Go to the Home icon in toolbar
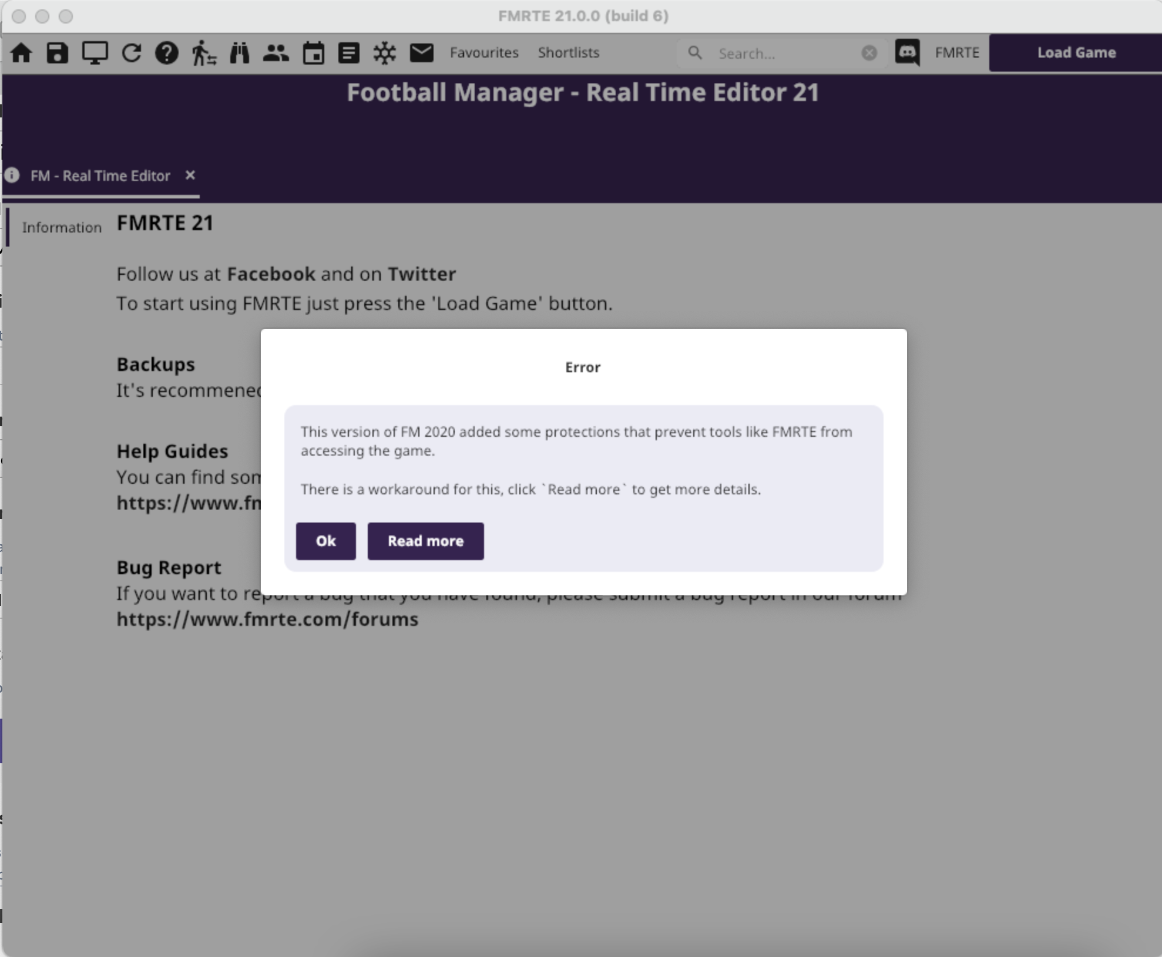1162x957 pixels. point(22,53)
